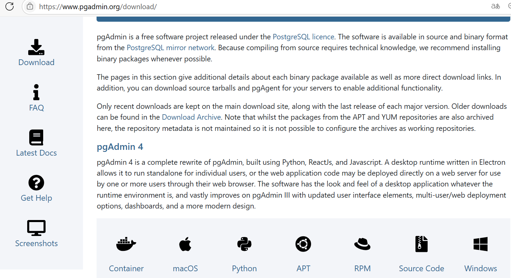Open the Download Archive link
The image size is (511, 278).
(191, 117)
